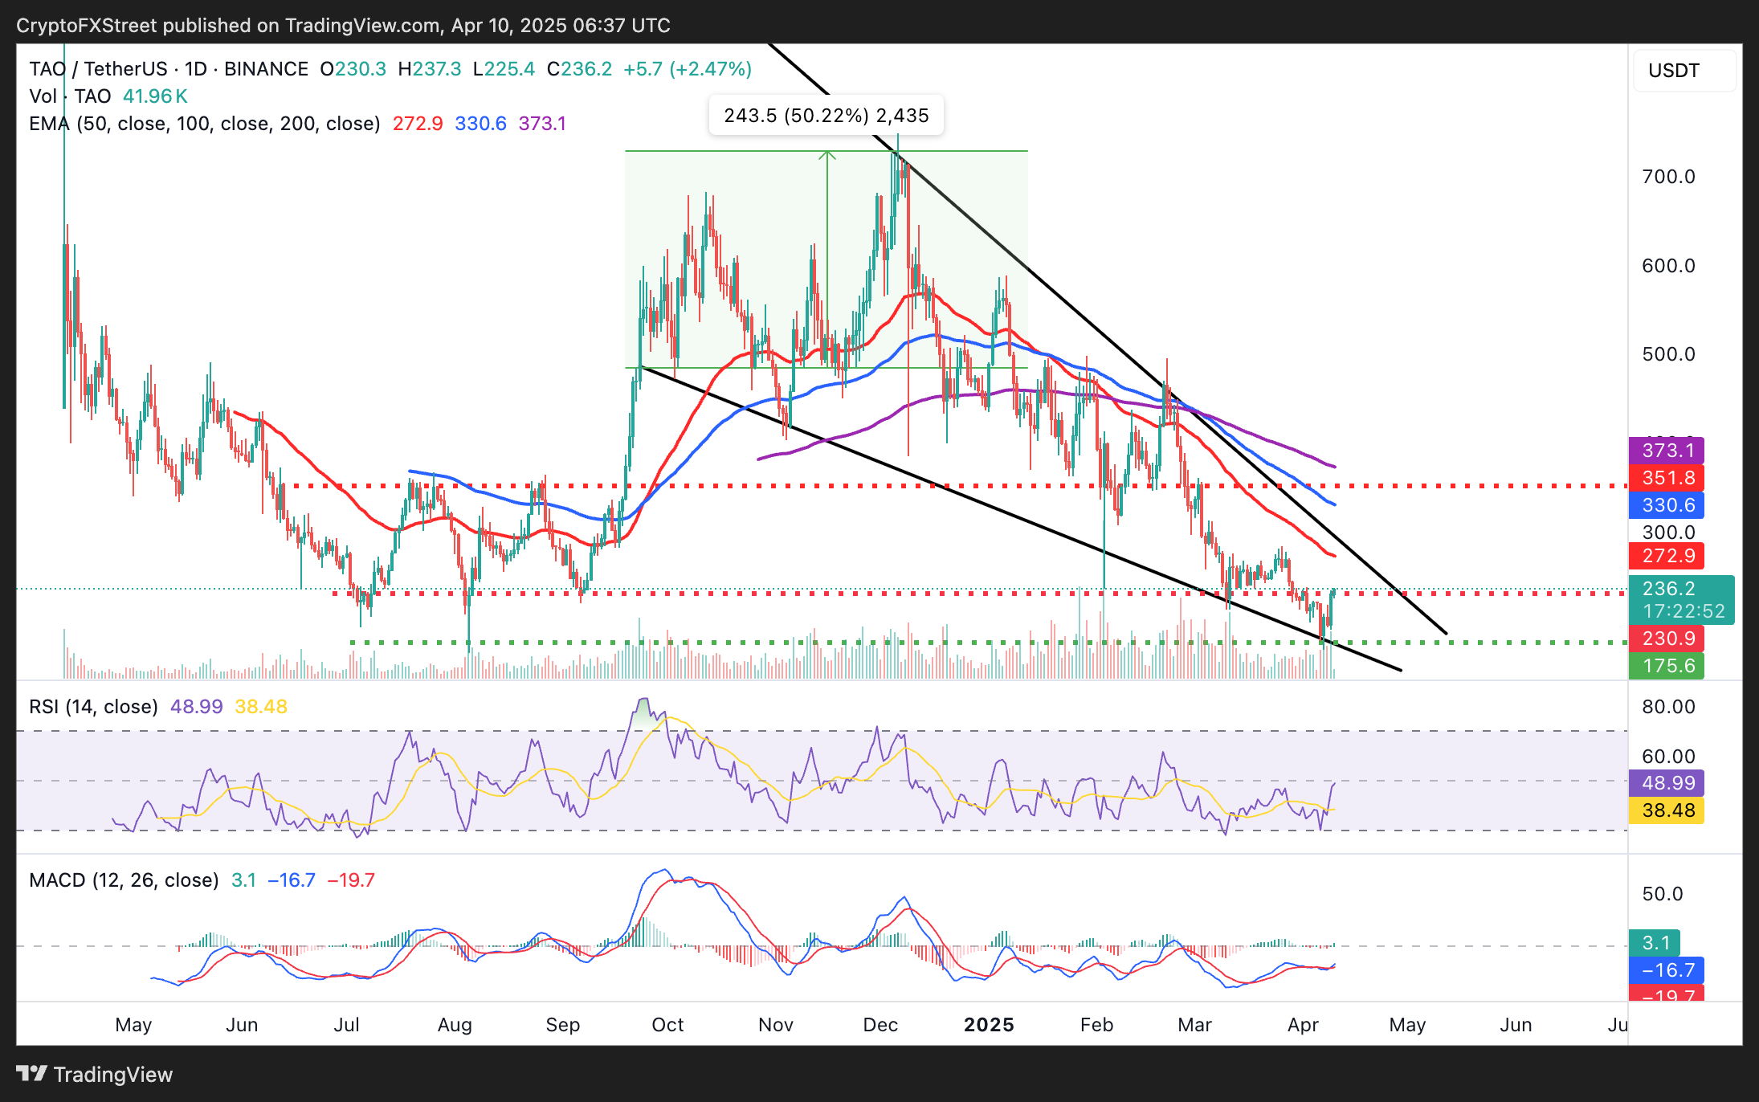Select the TAO / TetherUS symbol title
Viewport: 1759px width, 1102px height.
(x=98, y=69)
